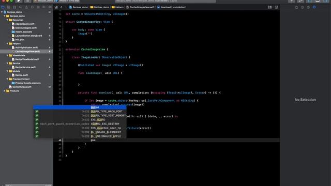
Task: Open SceneDelegate.swift file
Action: point(26,28)
